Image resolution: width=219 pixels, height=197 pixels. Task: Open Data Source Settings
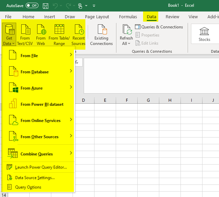pyautogui.click(x=35, y=178)
